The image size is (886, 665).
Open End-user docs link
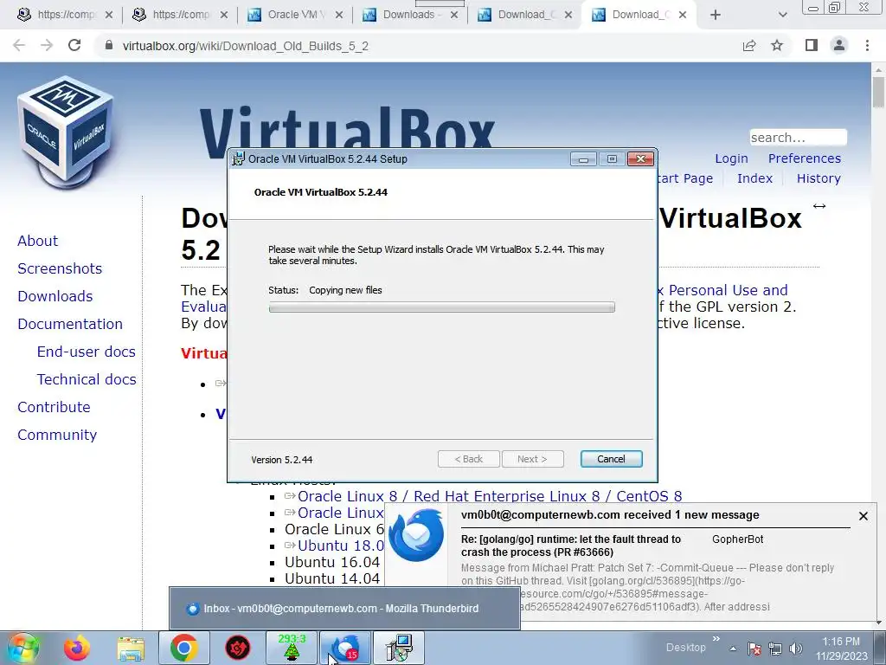click(86, 352)
